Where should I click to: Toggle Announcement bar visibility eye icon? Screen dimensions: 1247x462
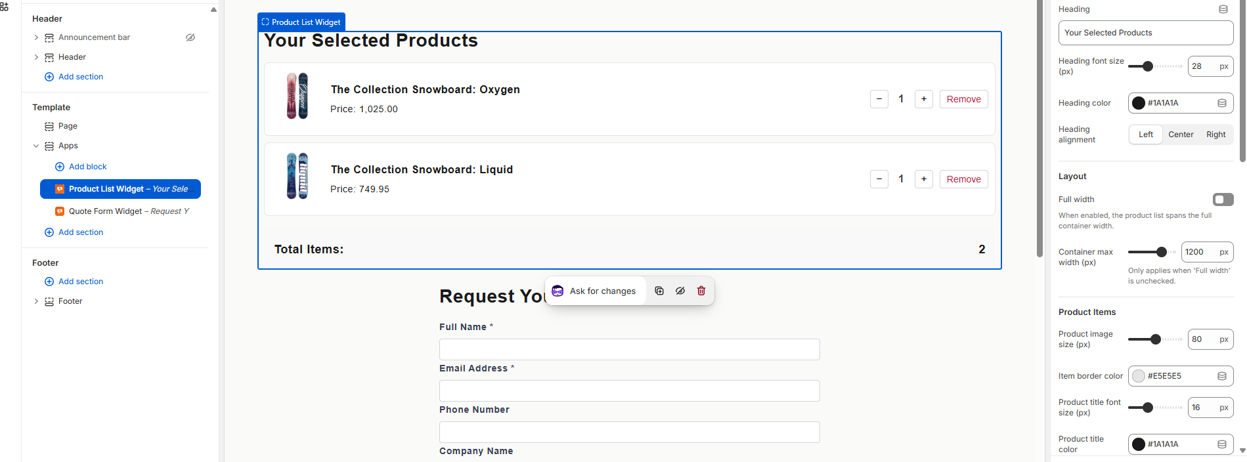point(190,37)
